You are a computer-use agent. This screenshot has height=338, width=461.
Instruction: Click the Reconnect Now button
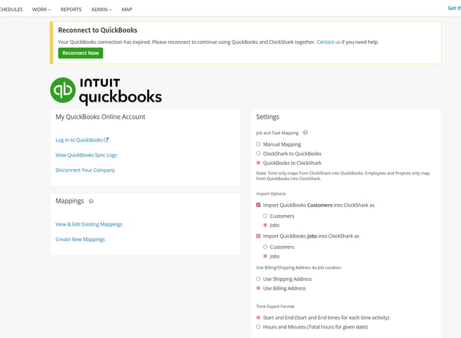[x=81, y=53]
